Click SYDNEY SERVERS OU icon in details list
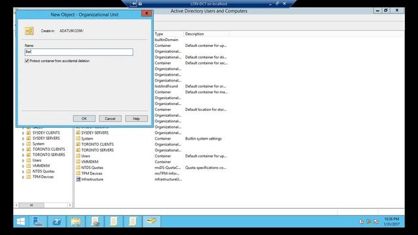The height and width of the screenshot is (235, 418). coord(78,133)
